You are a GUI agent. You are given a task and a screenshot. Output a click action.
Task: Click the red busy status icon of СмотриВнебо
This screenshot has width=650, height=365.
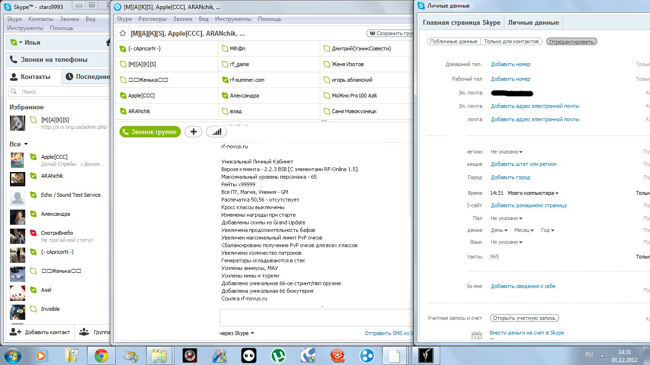33,233
